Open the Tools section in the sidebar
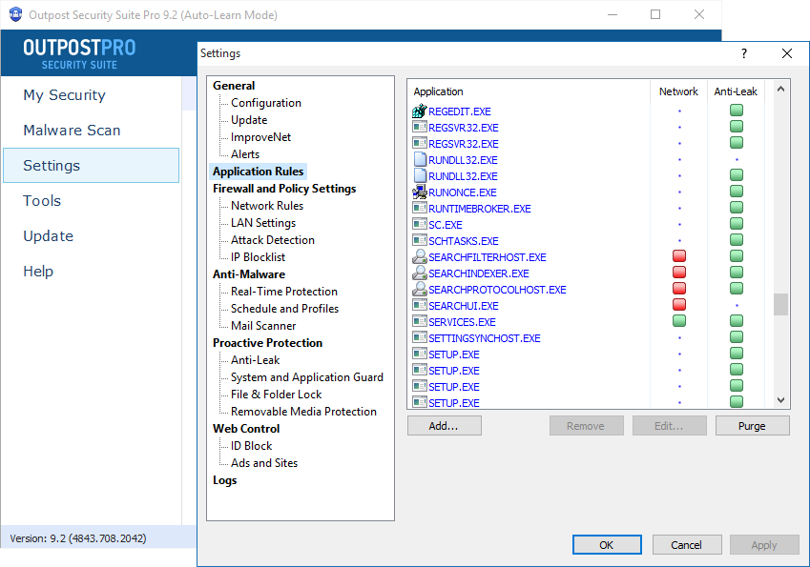Image resolution: width=810 pixels, height=567 pixels. 41,200
